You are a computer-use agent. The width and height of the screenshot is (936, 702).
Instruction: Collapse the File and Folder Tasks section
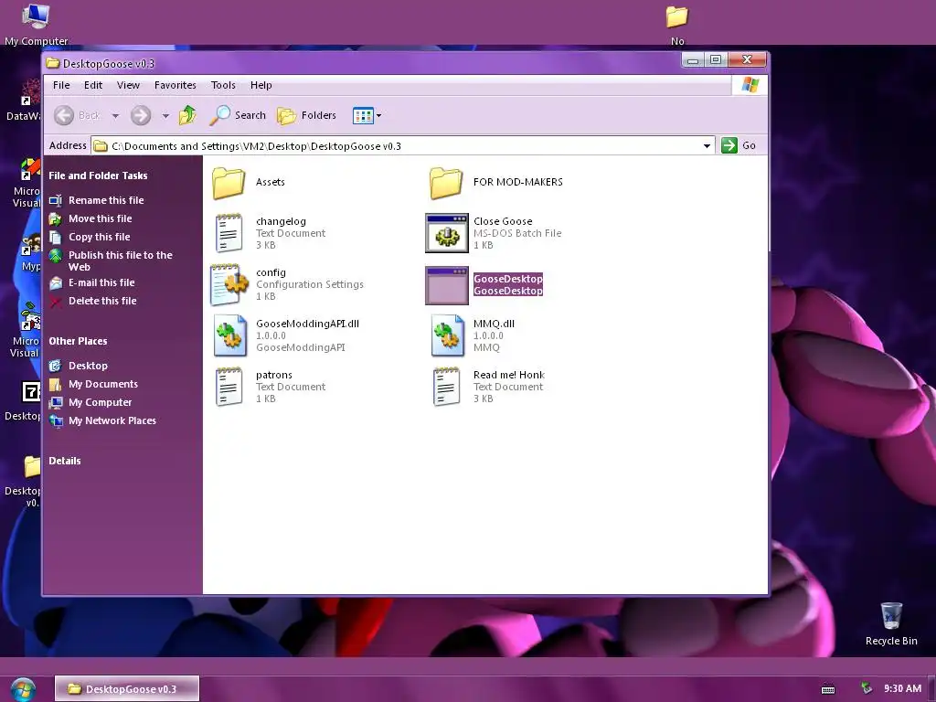coord(98,175)
